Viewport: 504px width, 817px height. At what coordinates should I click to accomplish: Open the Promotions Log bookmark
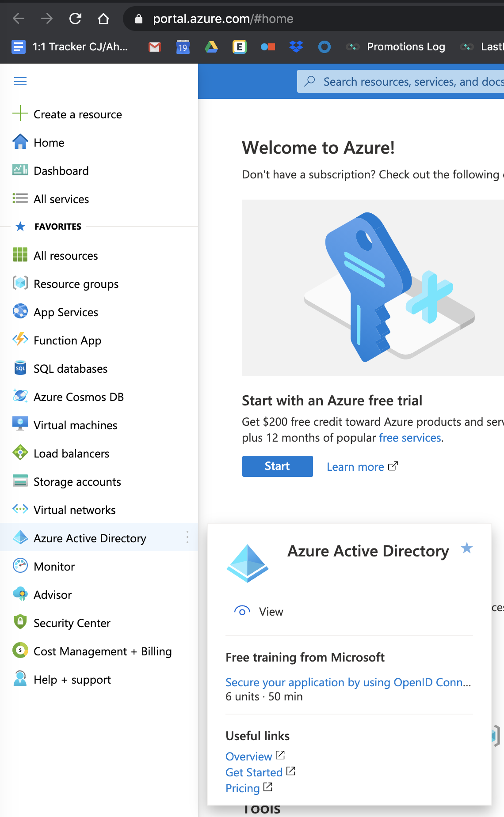point(396,47)
